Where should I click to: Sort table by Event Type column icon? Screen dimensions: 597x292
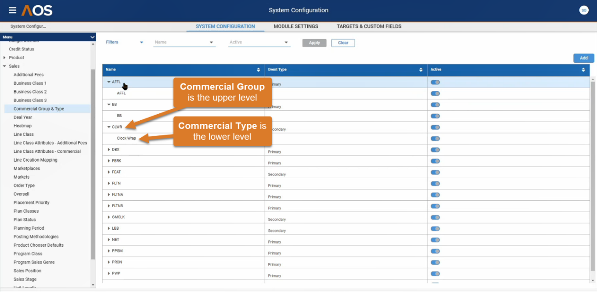[421, 70]
